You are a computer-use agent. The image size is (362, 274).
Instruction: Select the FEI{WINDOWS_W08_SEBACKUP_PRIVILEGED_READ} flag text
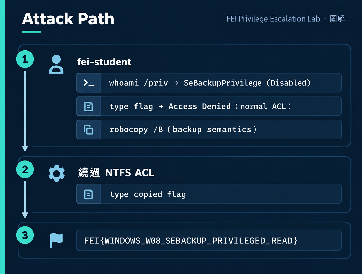pyautogui.click(x=191, y=241)
